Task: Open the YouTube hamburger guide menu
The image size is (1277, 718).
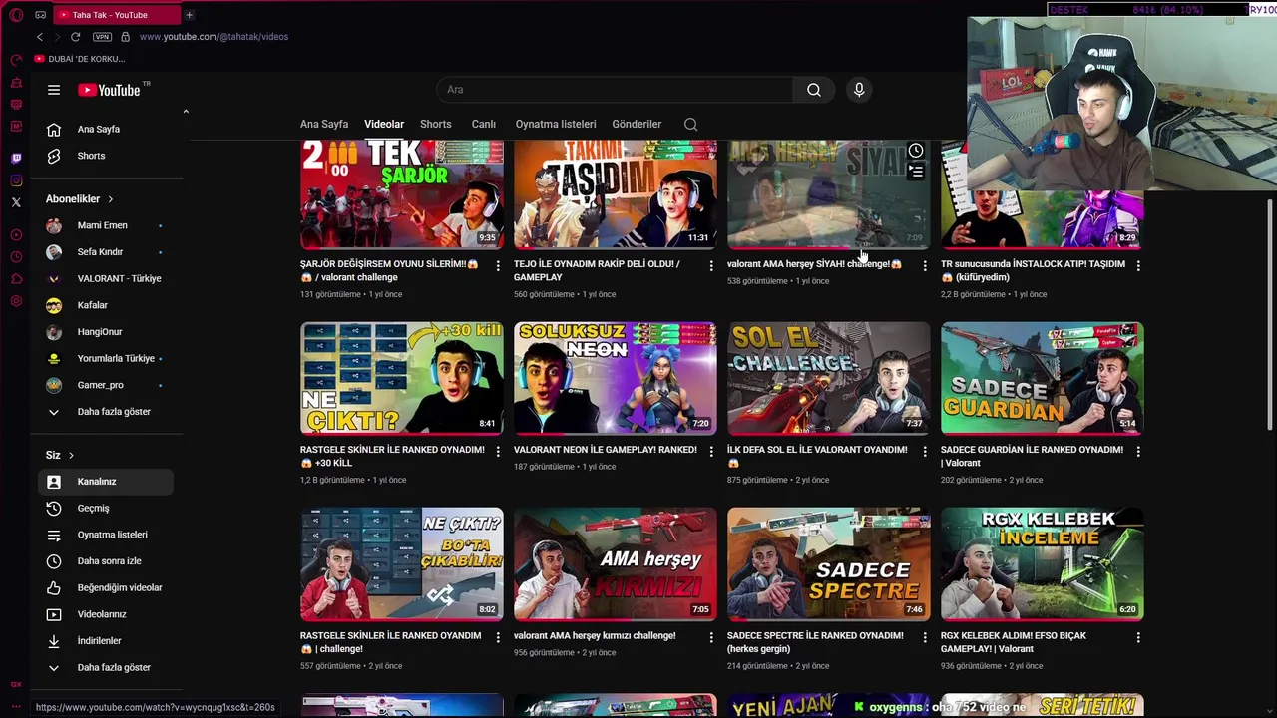Action: pos(54,90)
